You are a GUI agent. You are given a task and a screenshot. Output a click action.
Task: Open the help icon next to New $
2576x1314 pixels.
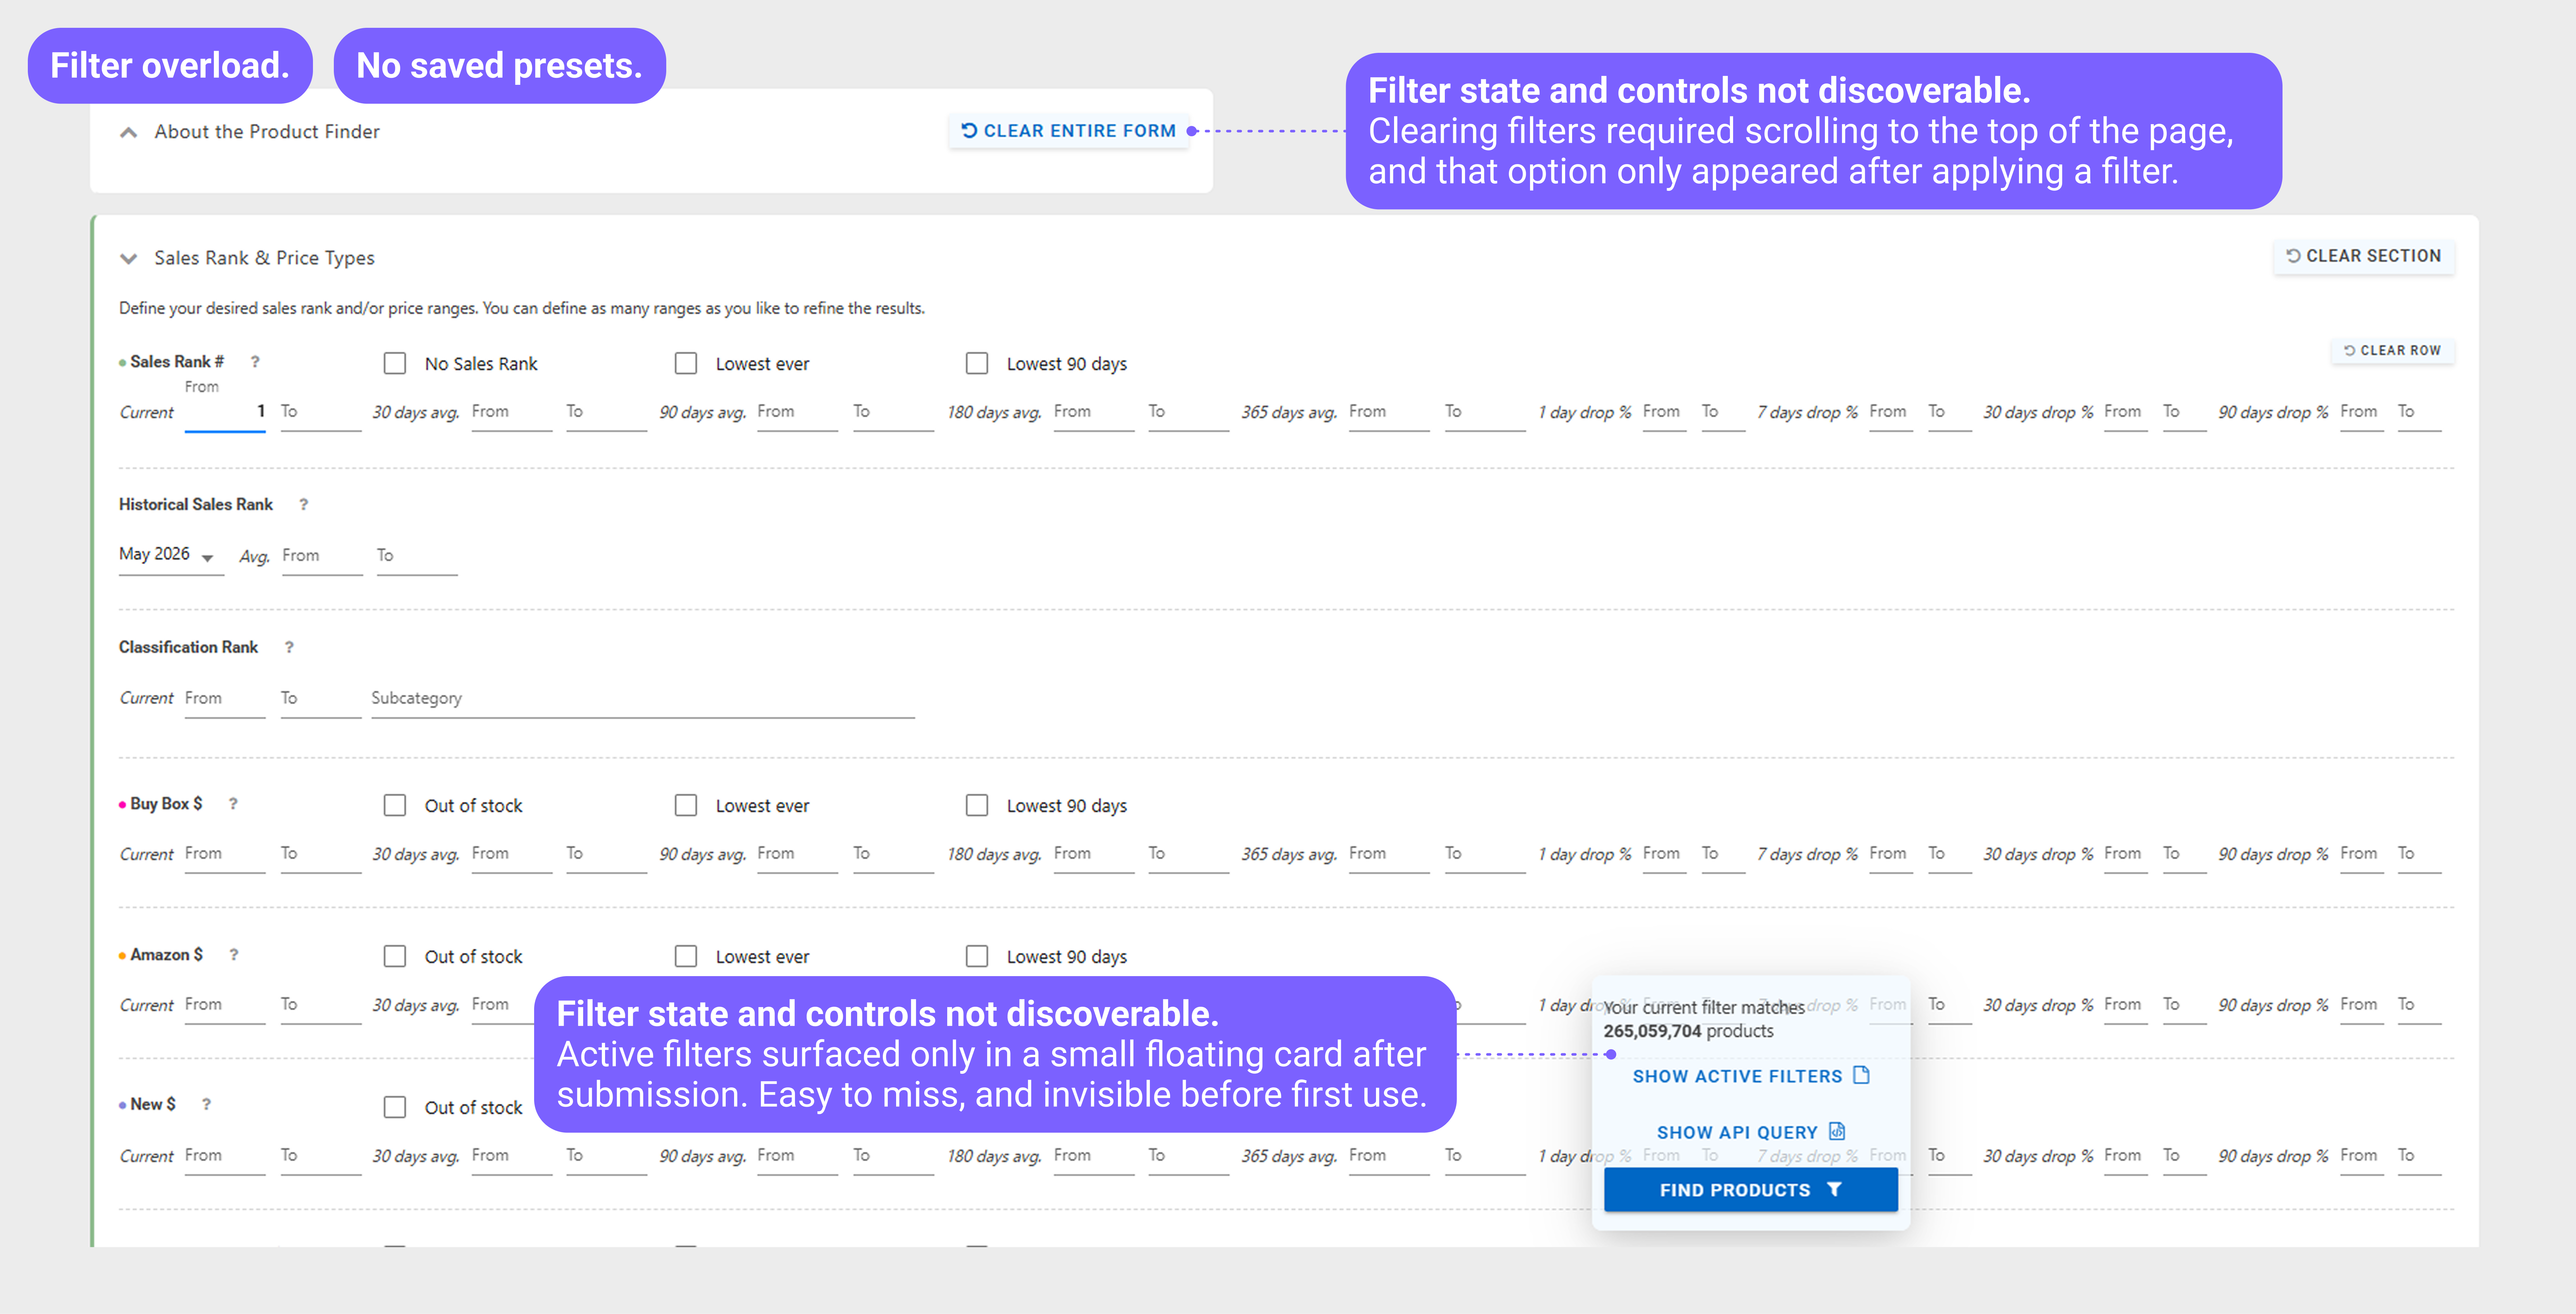[206, 1105]
